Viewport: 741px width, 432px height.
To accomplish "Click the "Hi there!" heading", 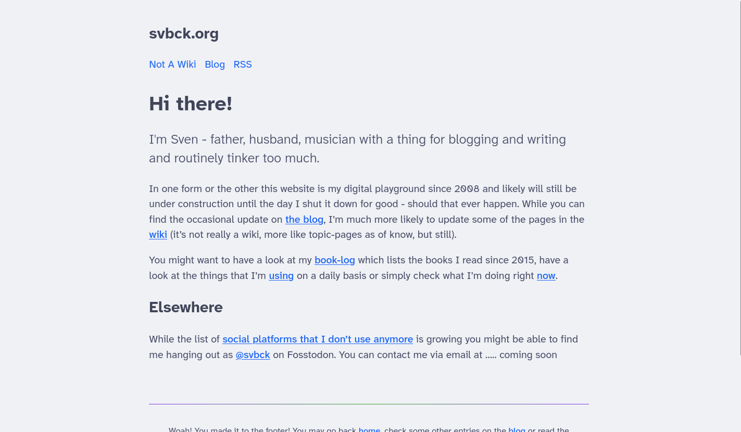I will [x=191, y=104].
